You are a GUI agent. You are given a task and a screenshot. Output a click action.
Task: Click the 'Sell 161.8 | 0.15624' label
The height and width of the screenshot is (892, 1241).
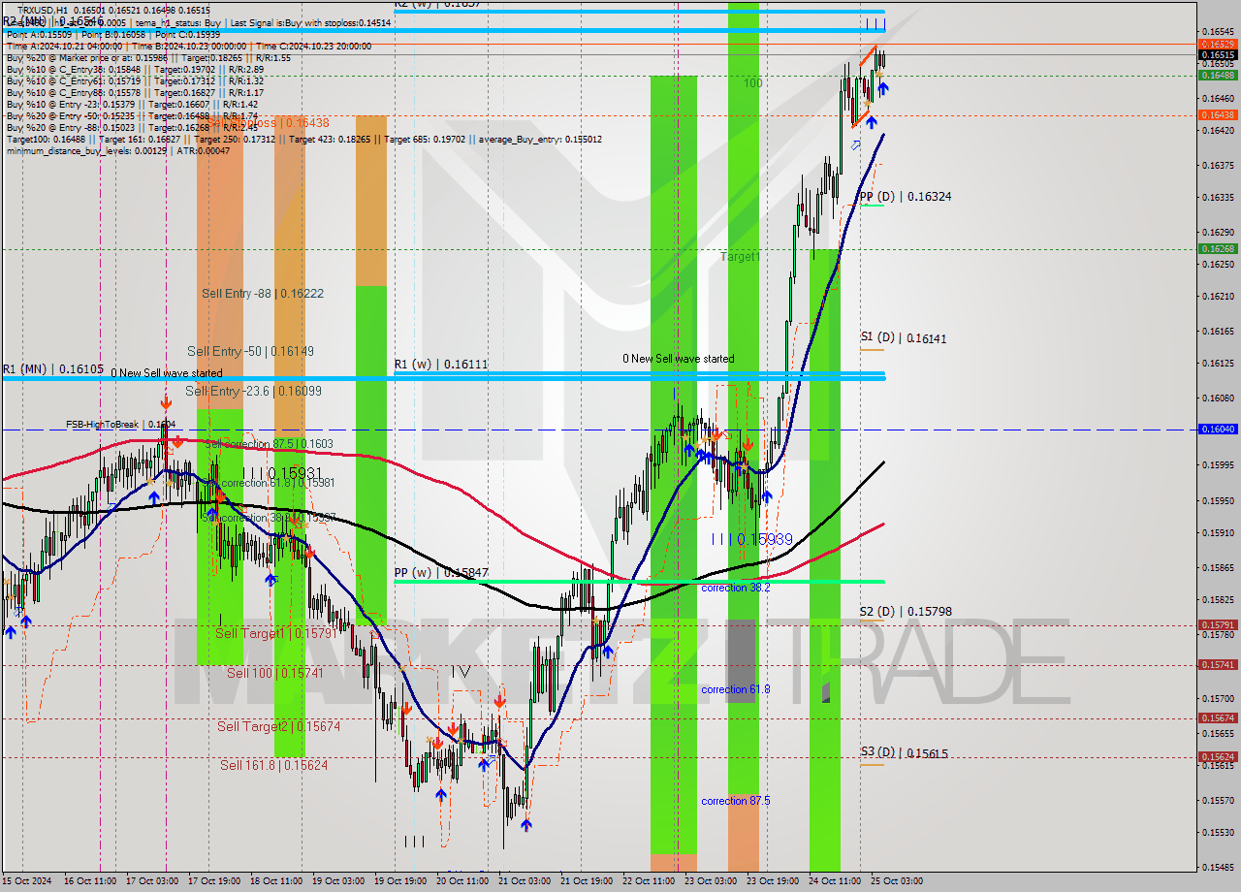coord(273,765)
